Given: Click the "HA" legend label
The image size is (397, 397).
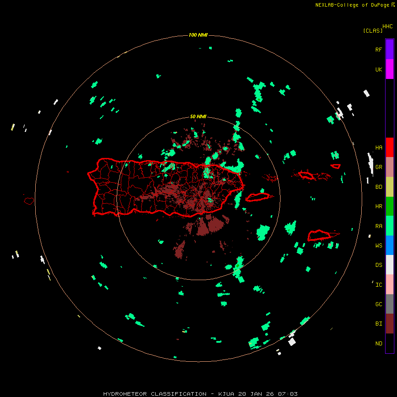Looking at the screenshot, I should point(378,148).
